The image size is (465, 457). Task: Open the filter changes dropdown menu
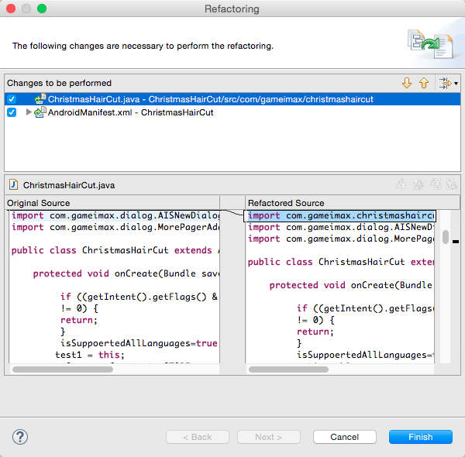tap(449, 84)
